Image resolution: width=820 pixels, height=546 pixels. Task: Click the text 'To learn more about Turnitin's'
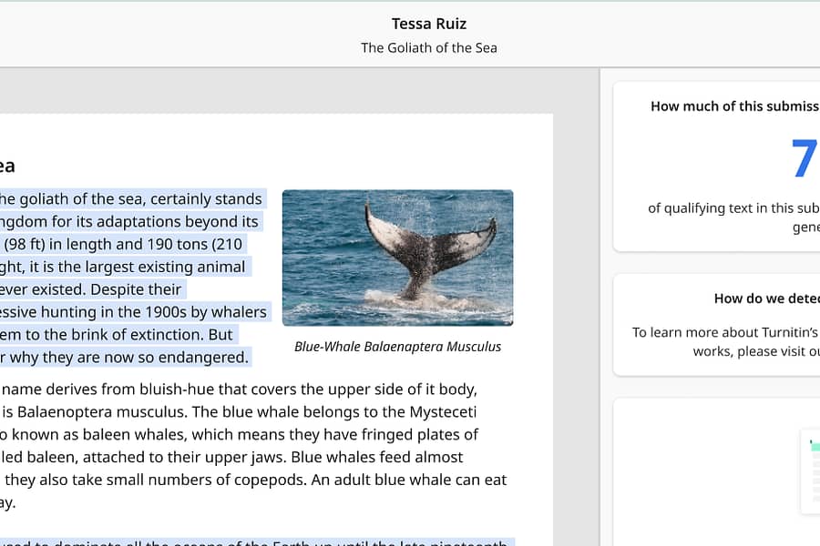[726, 332]
